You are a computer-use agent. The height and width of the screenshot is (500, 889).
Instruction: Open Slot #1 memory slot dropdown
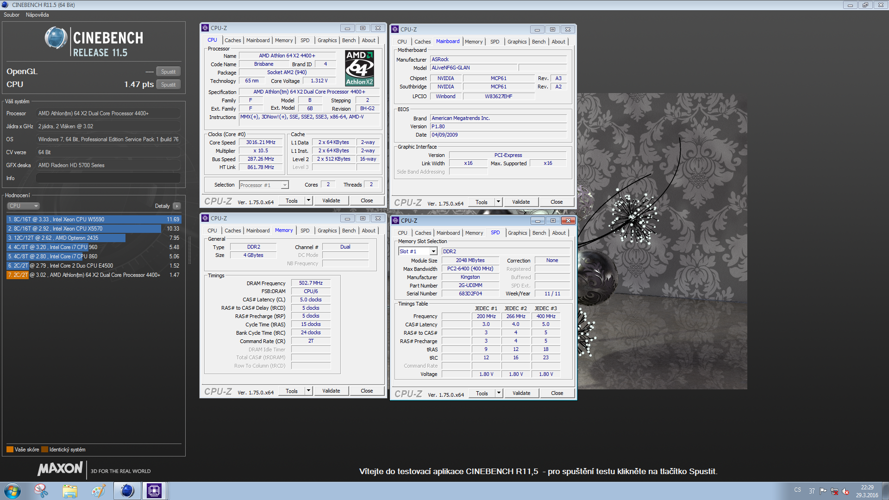click(x=418, y=251)
